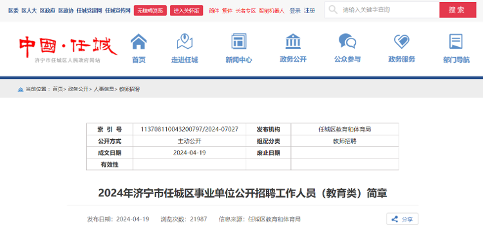
Task: Click the 信息来源：任城区教育和体育局 text
Action: pos(260,219)
